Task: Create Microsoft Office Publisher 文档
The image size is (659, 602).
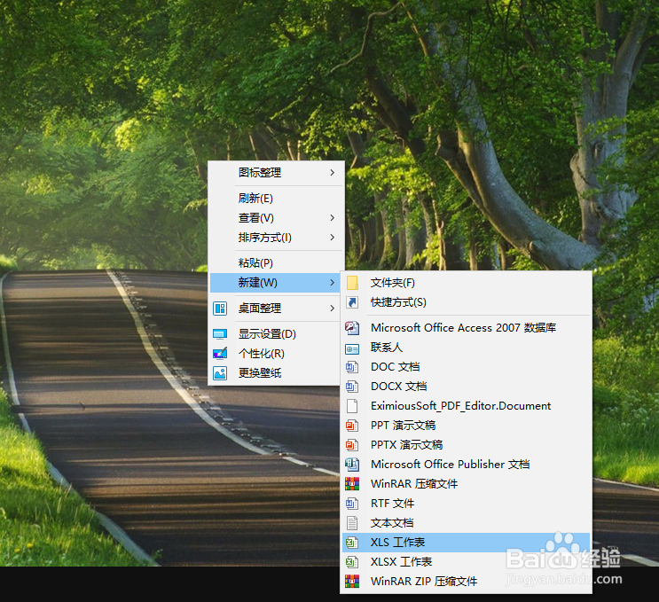Action: 467,465
